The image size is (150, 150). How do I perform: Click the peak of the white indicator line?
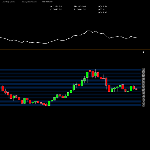coord(88,31)
